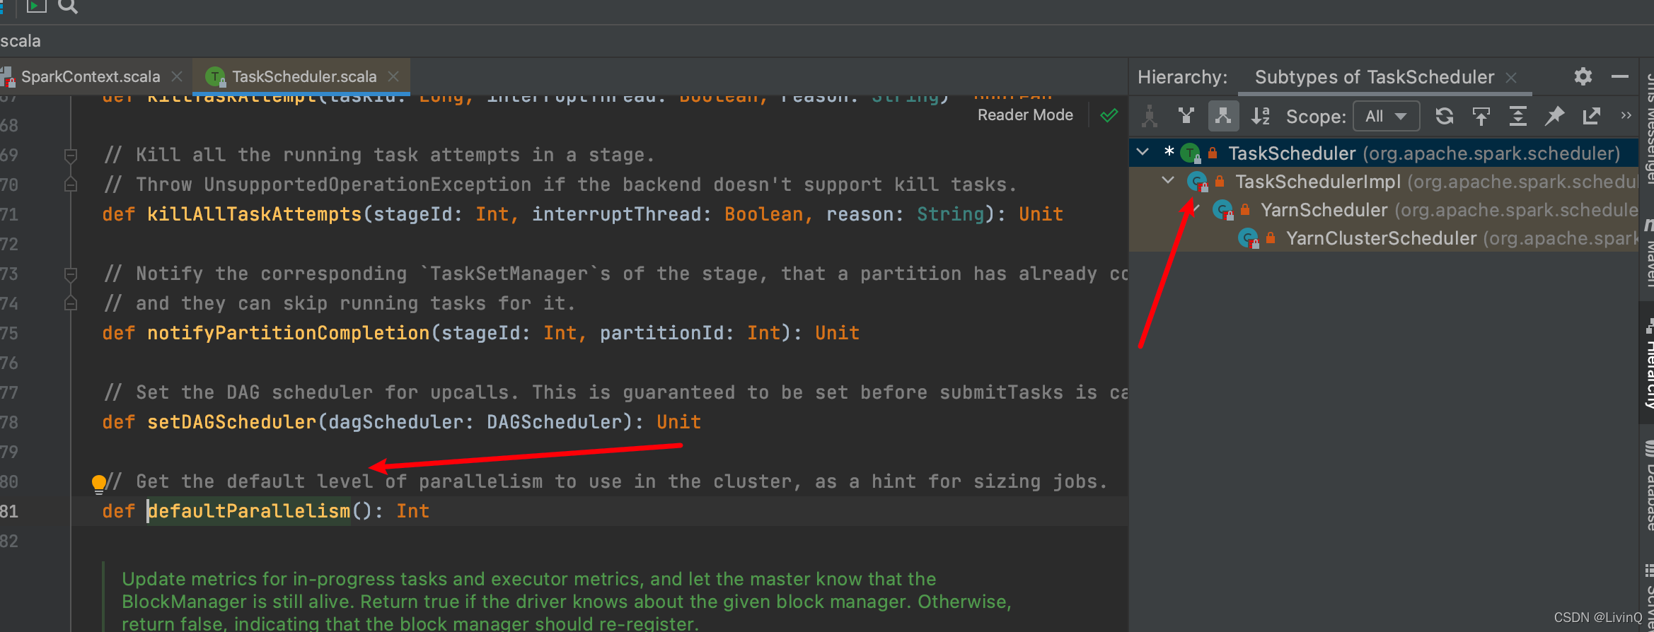Click TaskScheduler trait icon in hierarchy
Screen dimensions: 1654x632
tap(1191, 153)
